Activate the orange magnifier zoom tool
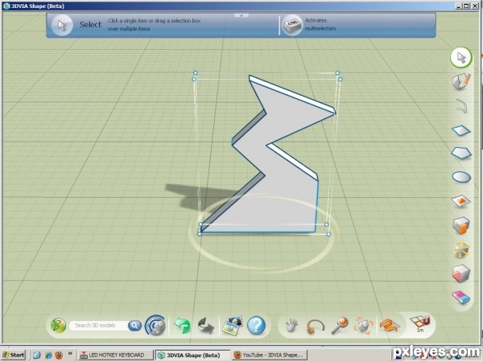The image size is (483, 362). tap(340, 325)
